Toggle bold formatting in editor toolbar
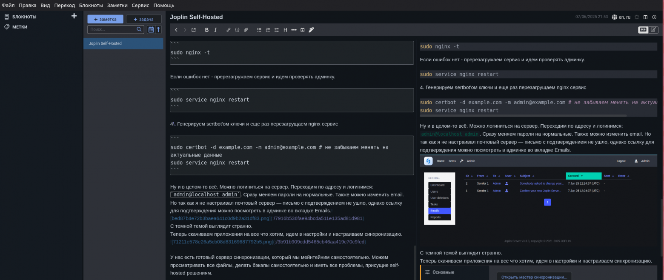This screenshot has width=664, height=280. coord(207,30)
